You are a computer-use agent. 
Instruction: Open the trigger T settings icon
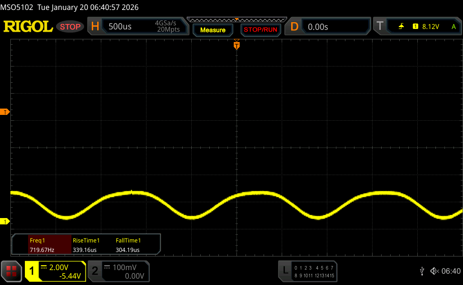point(380,27)
